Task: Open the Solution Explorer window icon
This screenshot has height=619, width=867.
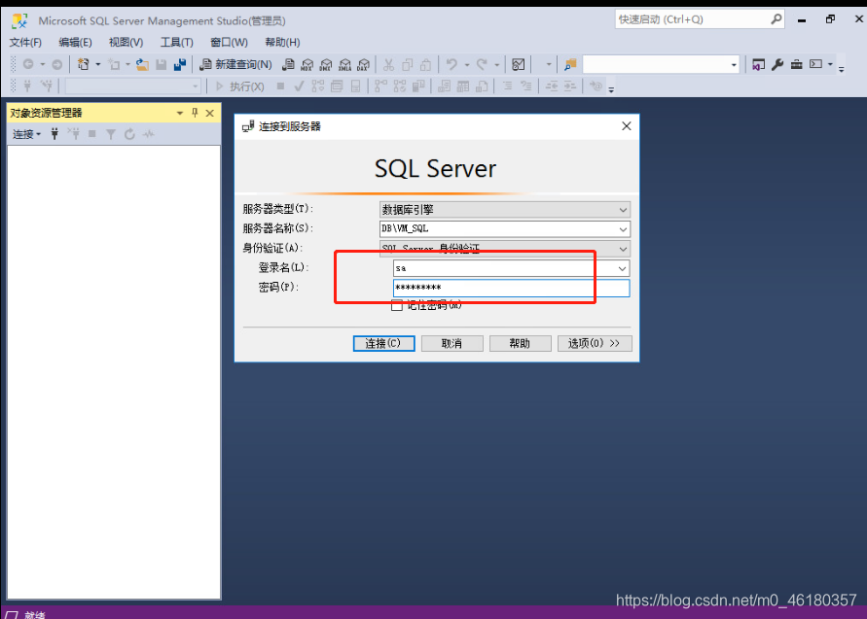Action: pos(759,64)
